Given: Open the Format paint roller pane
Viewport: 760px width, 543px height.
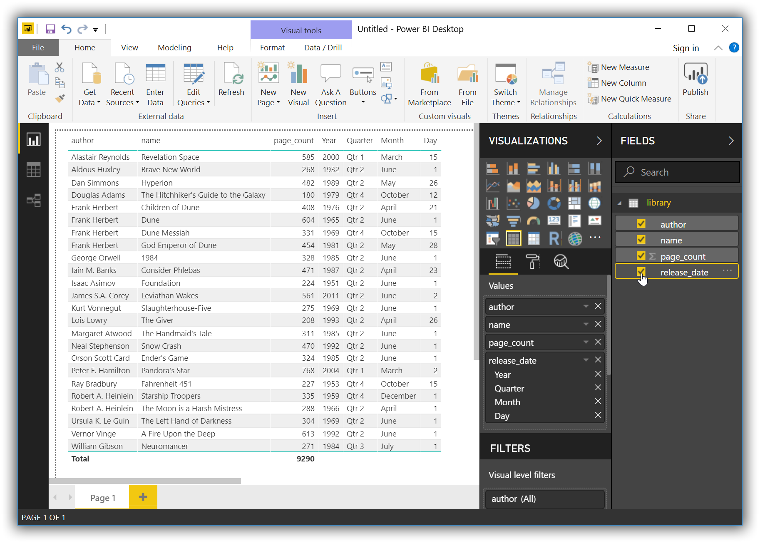Looking at the screenshot, I should pyautogui.click(x=533, y=262).
